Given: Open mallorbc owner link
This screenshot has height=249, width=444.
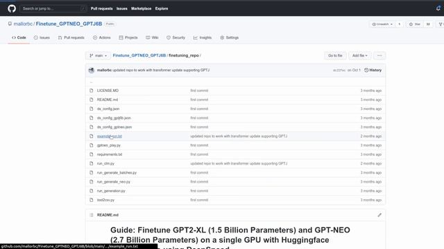Looking at the screenshot, I should click(x=23, y=24).
